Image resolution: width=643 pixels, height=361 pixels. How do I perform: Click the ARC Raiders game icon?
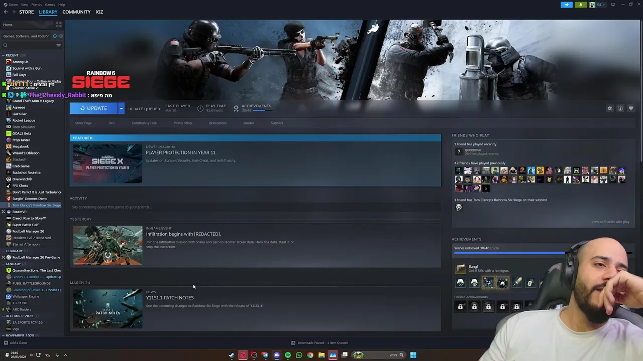9,309
